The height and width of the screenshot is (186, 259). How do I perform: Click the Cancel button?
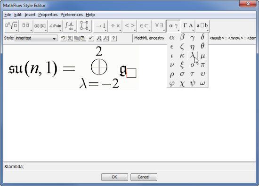(x=144, y=177)
